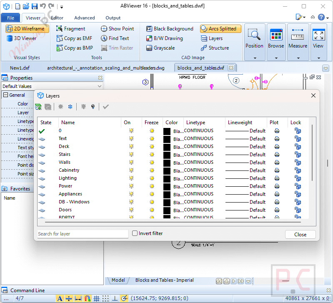Click the text A icon in status bar
Screen dimensions: 333x303
tap(60, 298)
